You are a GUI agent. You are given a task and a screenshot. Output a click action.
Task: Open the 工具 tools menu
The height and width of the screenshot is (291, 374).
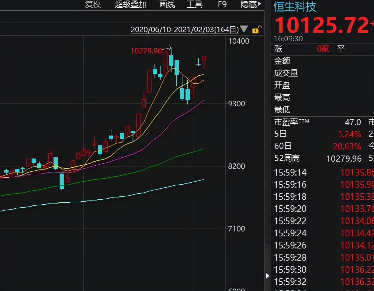pos(195,4)
